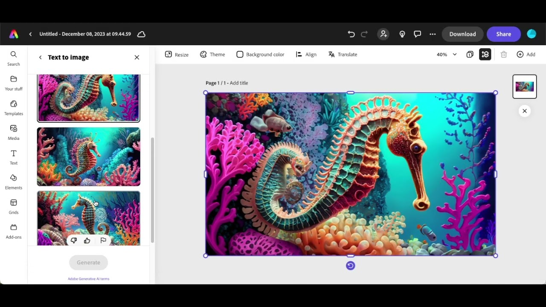Select the page 1 thumbnail at right
The height and width of the screenshot is (307, 546).
pos(525,87)
